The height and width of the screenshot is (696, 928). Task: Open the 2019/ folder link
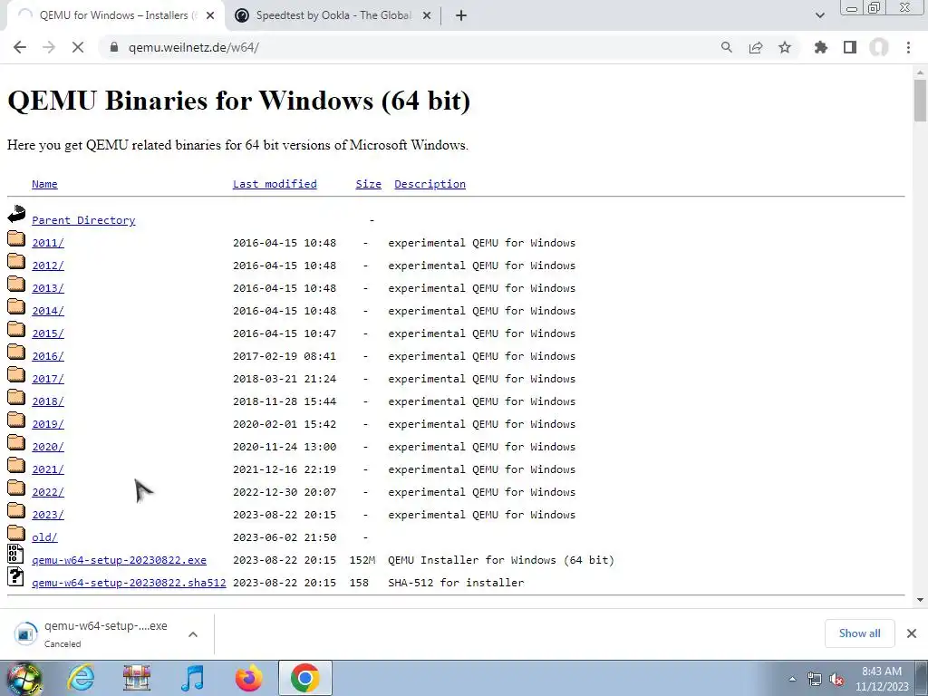click(48, 424)
